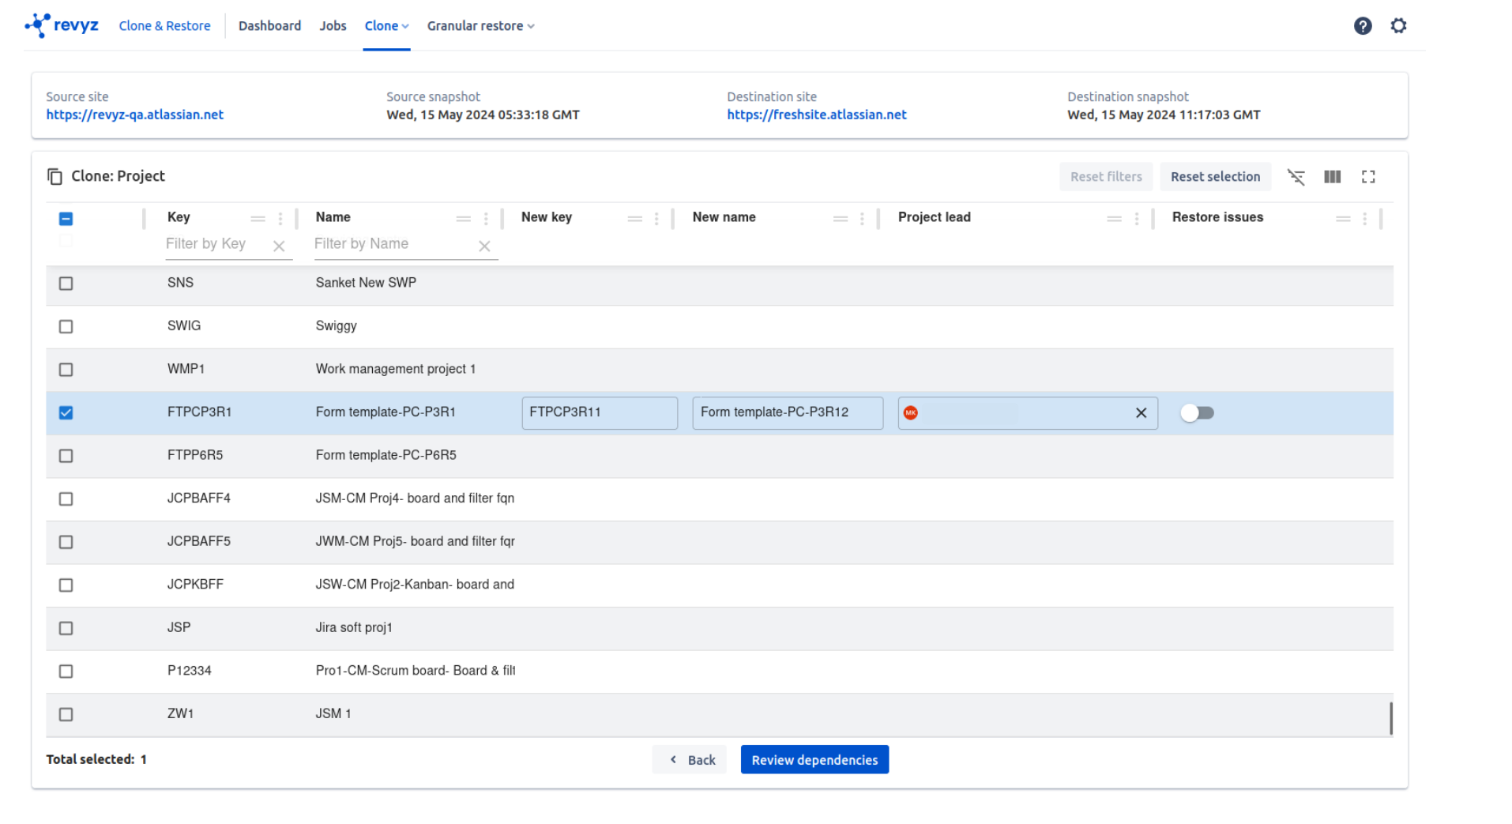The image size is (1512, 824).
Task: Go to the Dashboard tab
Action: coord(269,26)
